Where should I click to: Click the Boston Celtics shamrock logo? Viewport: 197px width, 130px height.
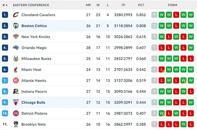pyautogui.click(x=16, y=26)
